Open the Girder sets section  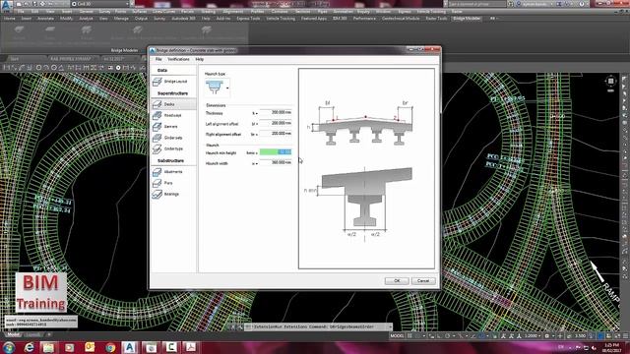[173, 138]
